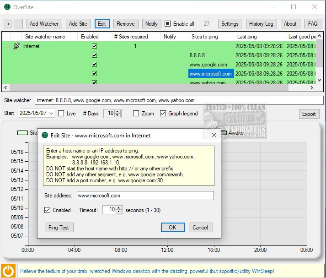
Task: Toggle Enabled checkbox for Internet watcher
Action: [94, 46]
